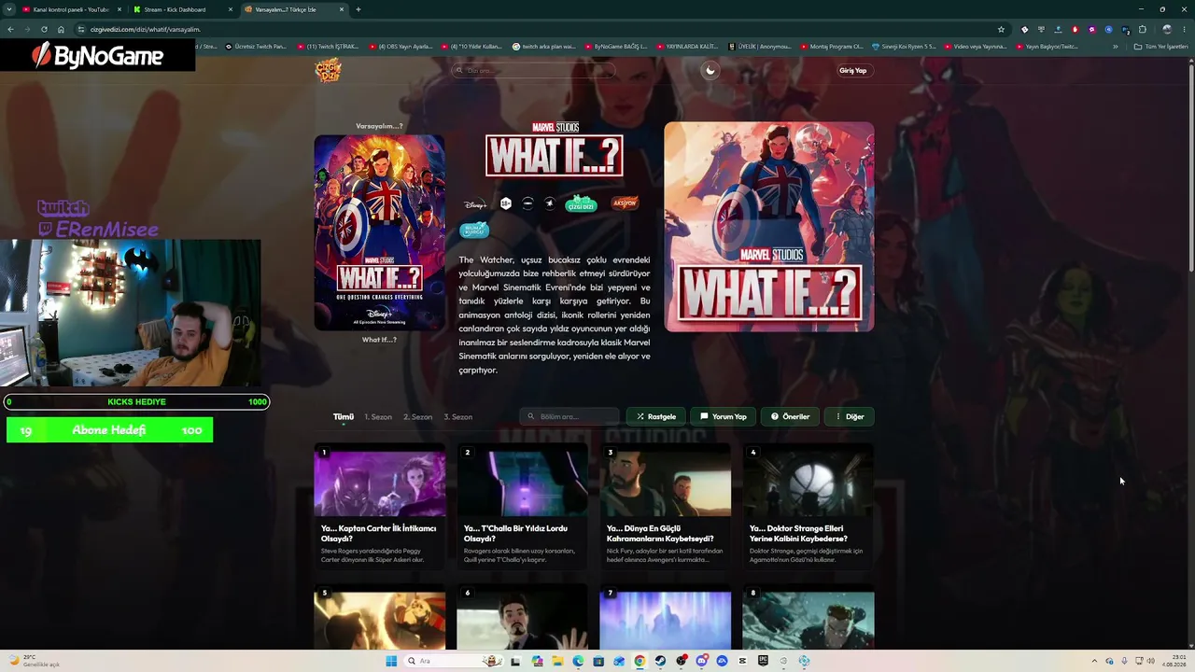Viewport: 1195px width, 672px height.
Task: Open the browser profile avatar
Action: 1167,29
